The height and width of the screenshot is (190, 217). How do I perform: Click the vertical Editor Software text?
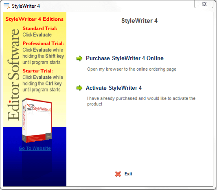13,75
